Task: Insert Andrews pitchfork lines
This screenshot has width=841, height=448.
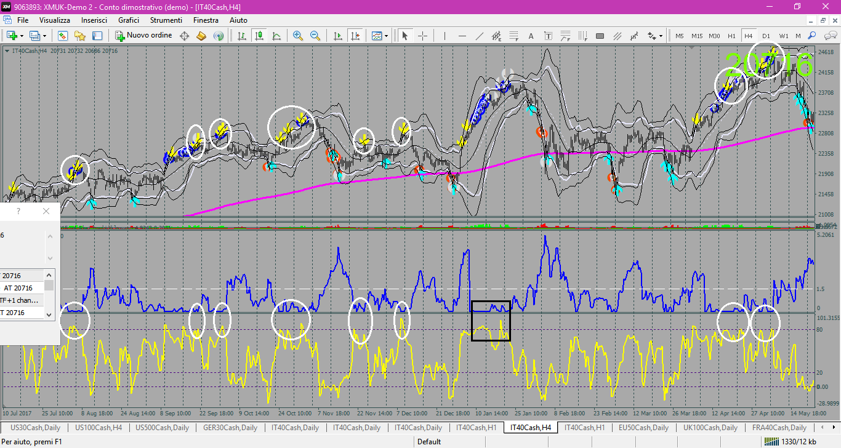Action: click(617, 36)
